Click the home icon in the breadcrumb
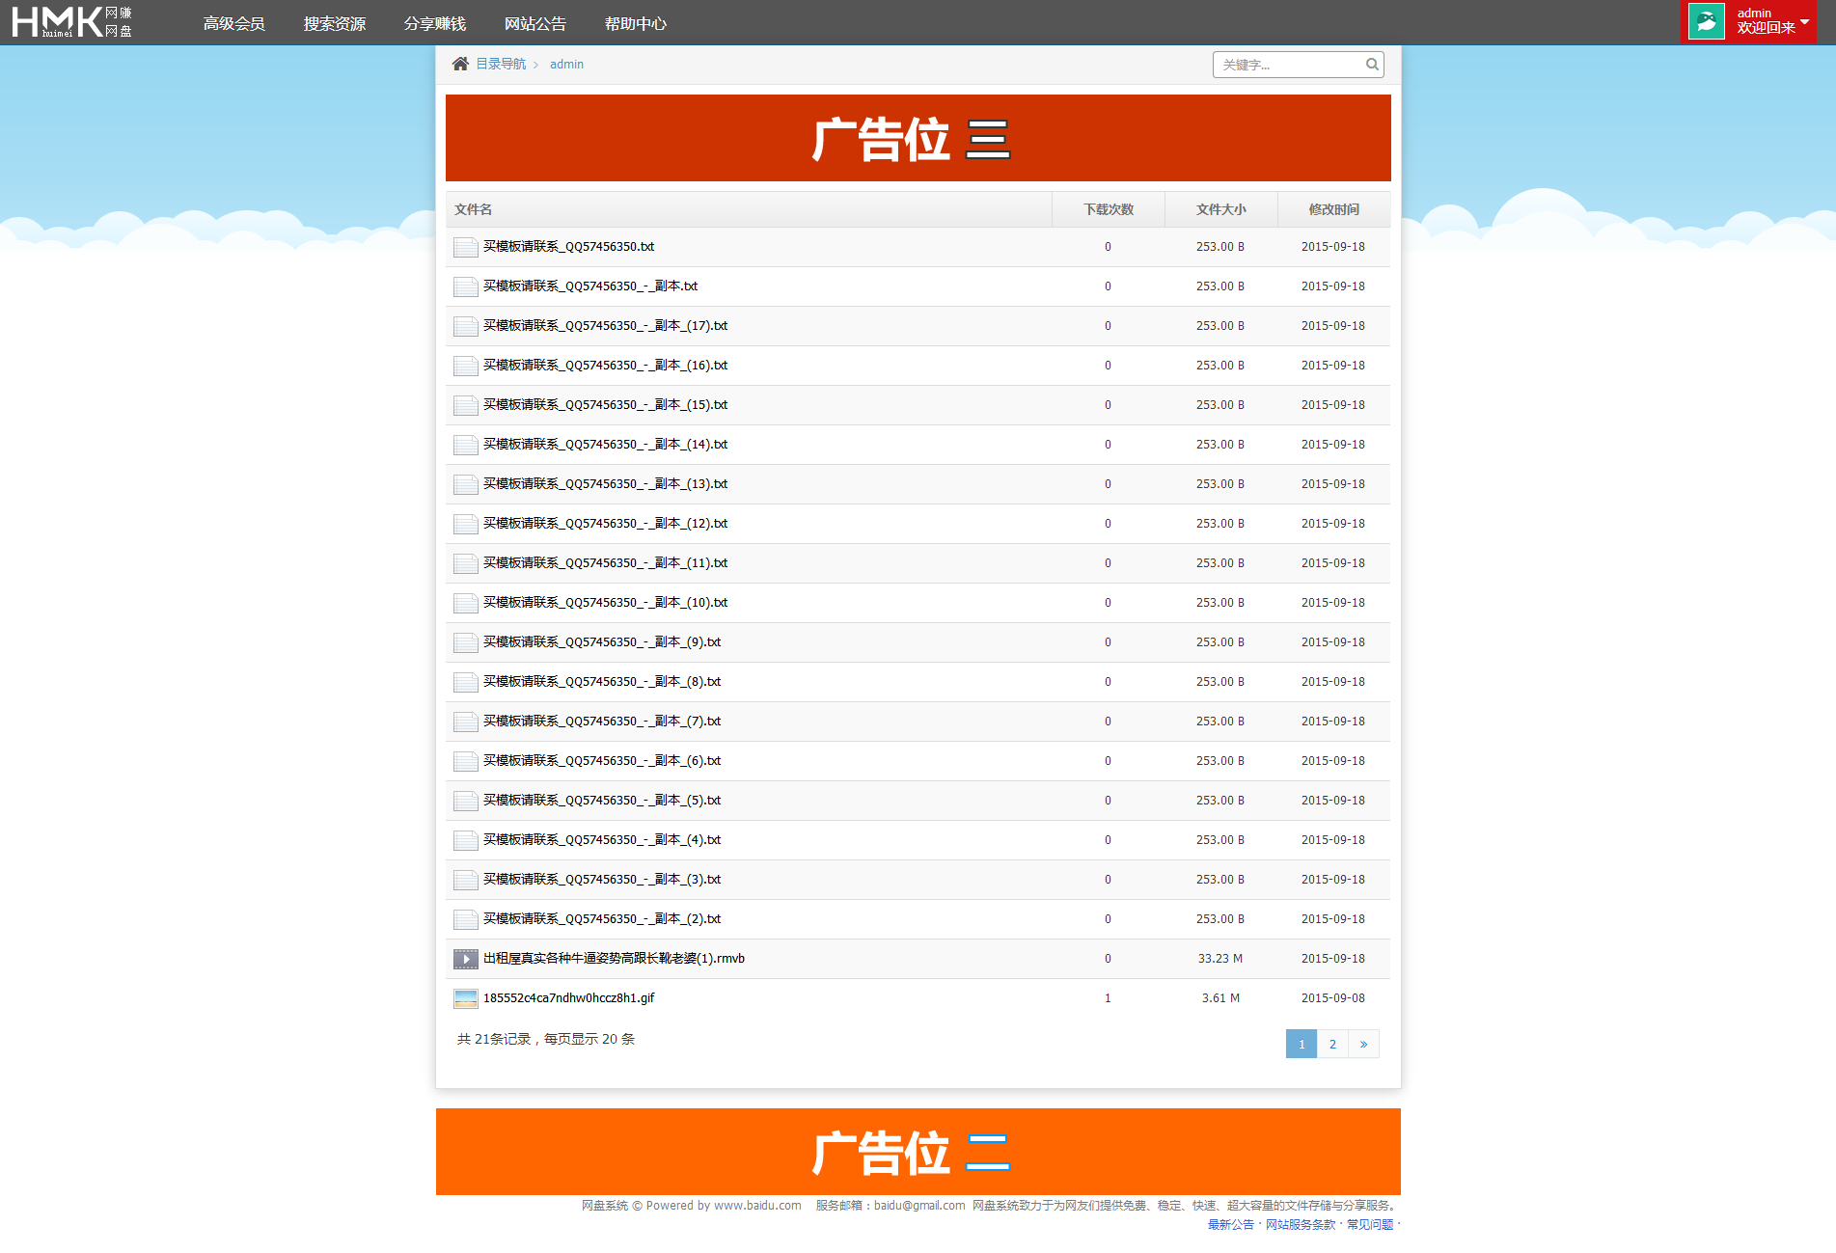 [460, 63]
